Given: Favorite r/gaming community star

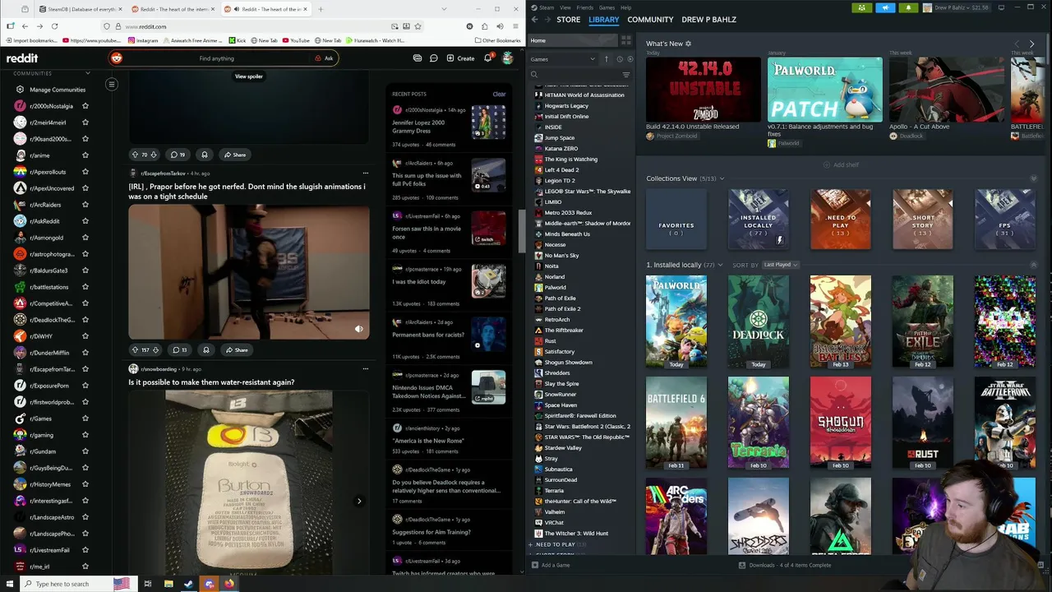Looking at the screenshot, I should tap(85, 435).
